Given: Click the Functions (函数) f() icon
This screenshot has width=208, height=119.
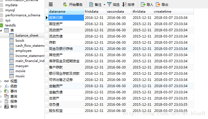Looking at the screenshot, I should (6, 86).
